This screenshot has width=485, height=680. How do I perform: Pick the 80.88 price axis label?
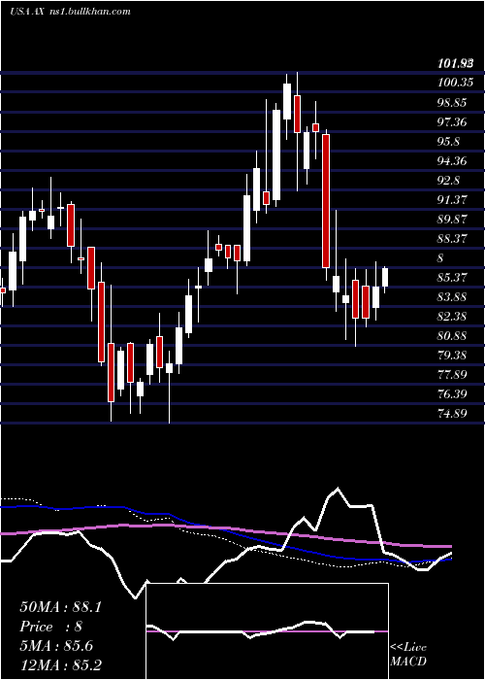(x=452, y=336)
